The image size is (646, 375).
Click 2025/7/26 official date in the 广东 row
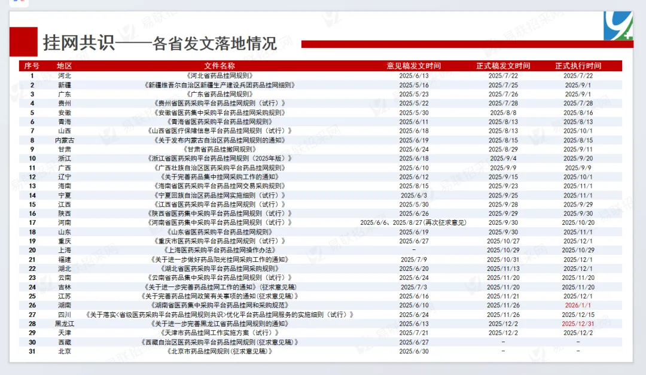coord(503,94)
